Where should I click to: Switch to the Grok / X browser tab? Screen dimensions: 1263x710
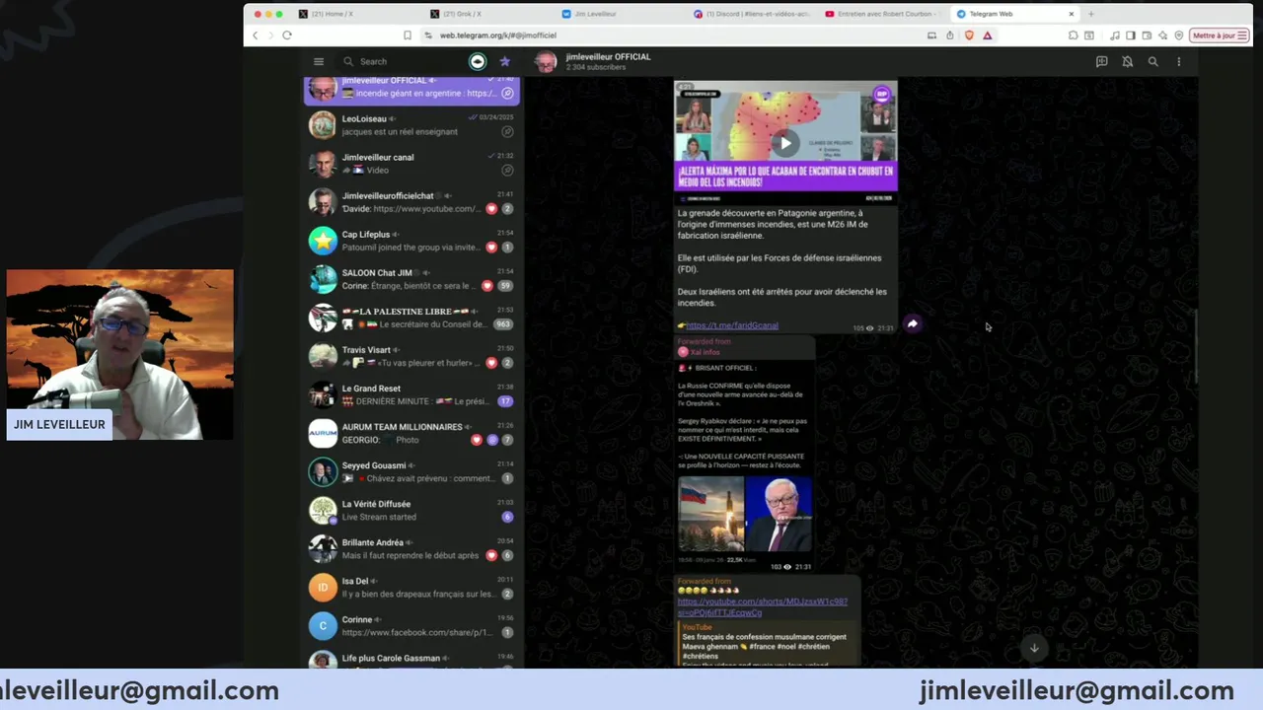click(487, 14)
